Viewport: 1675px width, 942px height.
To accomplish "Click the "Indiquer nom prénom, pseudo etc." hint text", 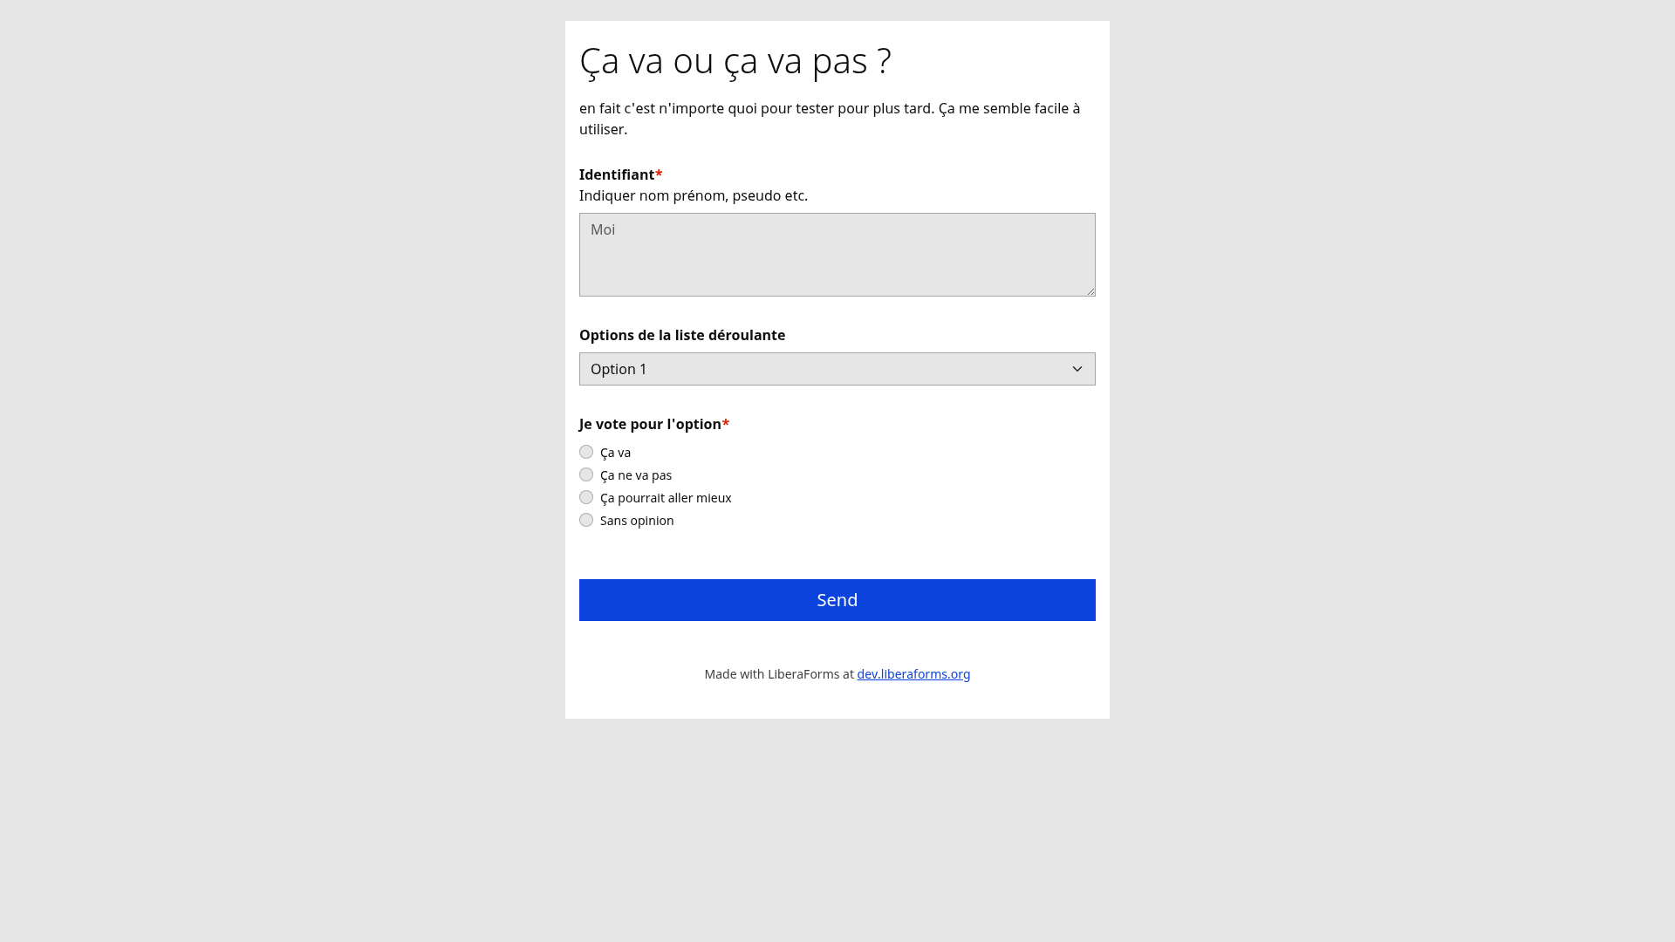I will click(x=694, y=195).
